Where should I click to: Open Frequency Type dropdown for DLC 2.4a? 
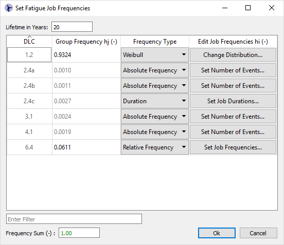[155, 70]
